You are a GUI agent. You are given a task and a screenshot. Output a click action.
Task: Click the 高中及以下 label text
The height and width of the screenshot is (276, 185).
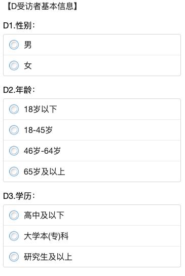(44, 215)
